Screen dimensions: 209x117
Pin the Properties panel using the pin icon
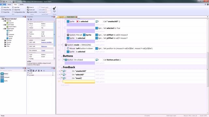52,17
